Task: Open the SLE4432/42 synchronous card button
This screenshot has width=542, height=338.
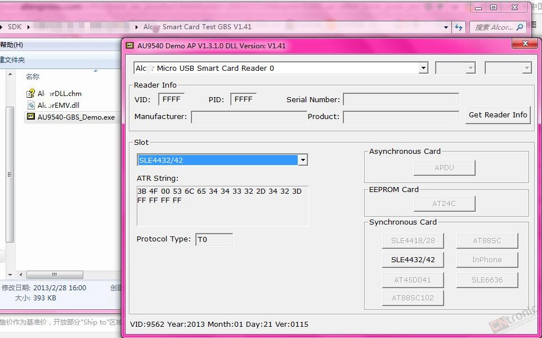Action: coord(413,260)
